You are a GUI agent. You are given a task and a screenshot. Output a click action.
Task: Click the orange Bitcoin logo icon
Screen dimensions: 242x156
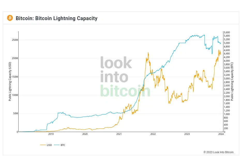[x=10, y=18]
